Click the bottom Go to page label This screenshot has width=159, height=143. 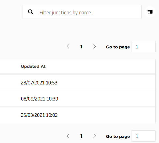(118, 137)
